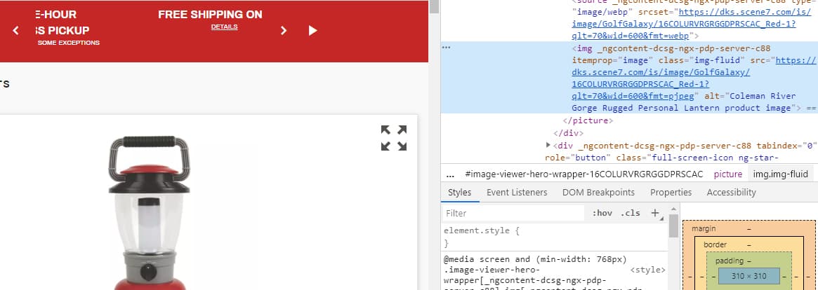Select the picture breadcrumb item
This screenshot has width=818, height=290.
(727, 174)
